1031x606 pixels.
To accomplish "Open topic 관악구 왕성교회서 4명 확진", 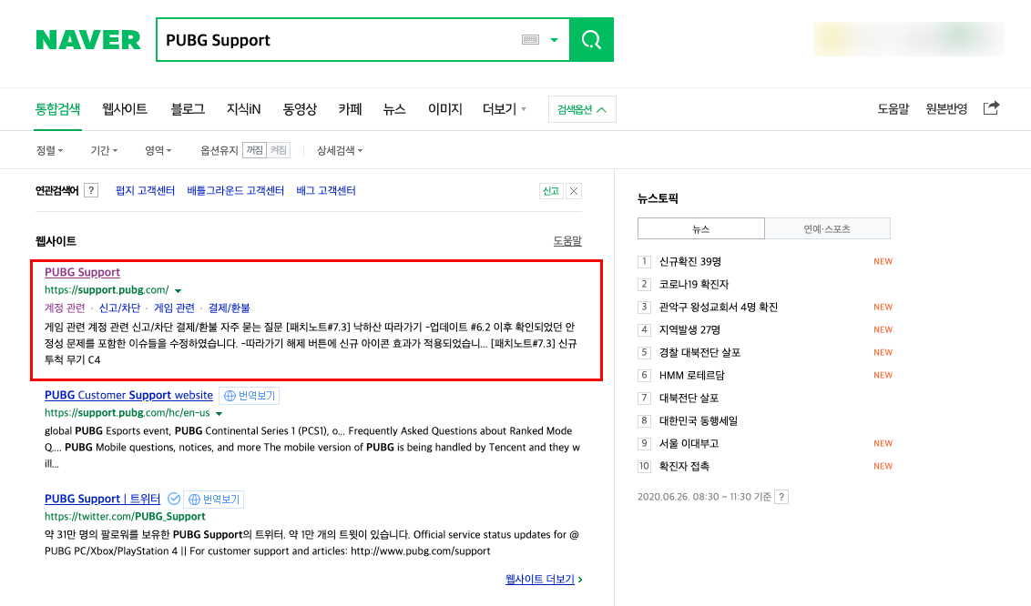I will click(719, 307).
